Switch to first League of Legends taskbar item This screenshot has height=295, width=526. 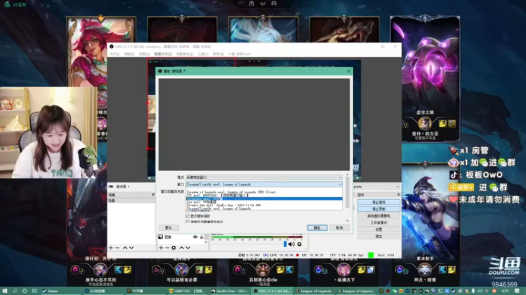315,291
